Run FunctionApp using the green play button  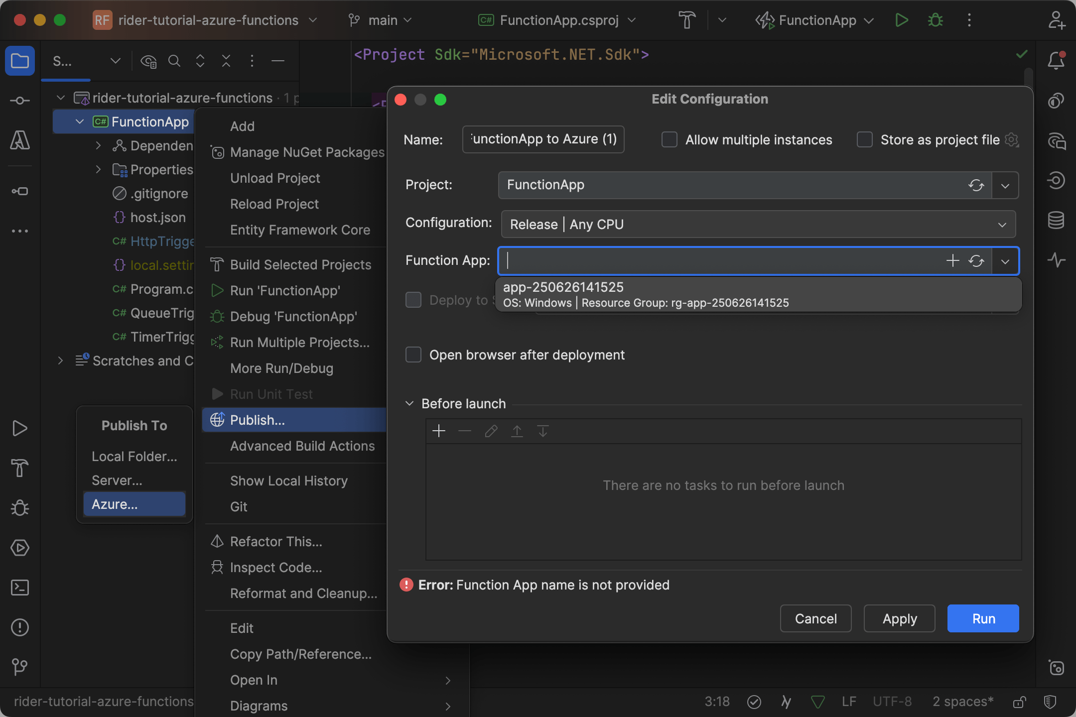point(901,20)
